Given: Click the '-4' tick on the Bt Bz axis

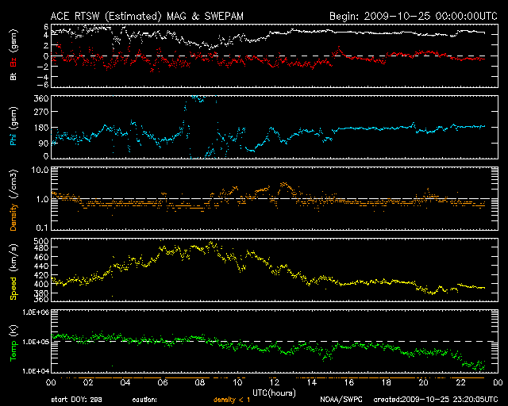Looking at the screenshot, I should click(43, 77).
